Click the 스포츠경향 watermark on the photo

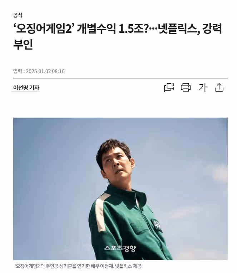coord(120,248)
